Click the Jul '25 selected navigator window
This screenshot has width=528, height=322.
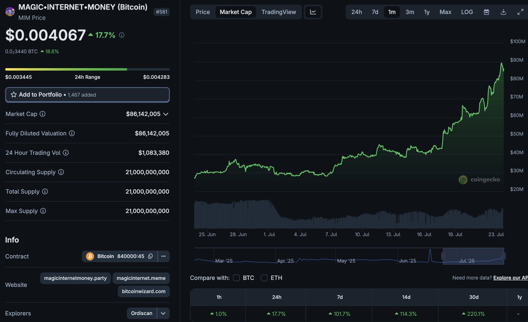[x=473, y=256]
